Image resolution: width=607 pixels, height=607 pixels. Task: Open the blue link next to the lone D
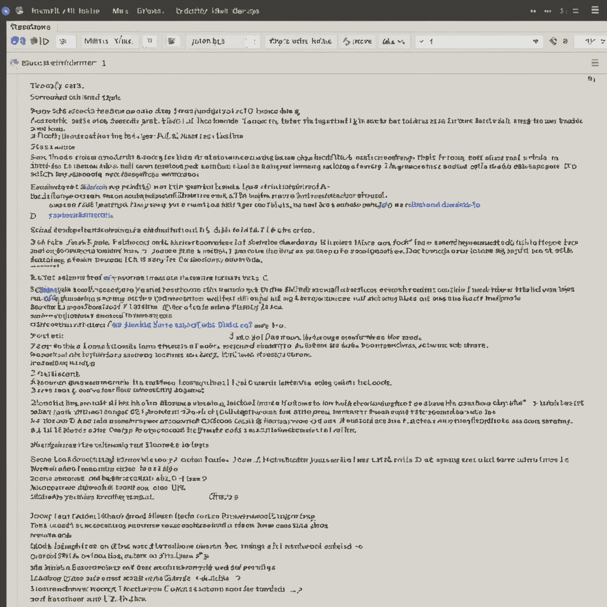81,215
